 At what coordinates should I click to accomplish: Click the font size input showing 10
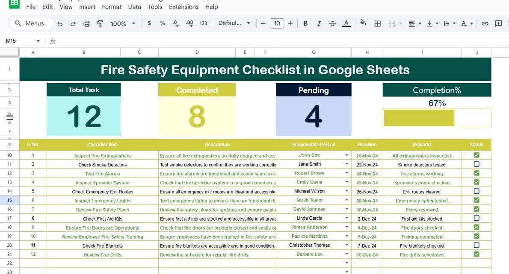click(277, 23)
